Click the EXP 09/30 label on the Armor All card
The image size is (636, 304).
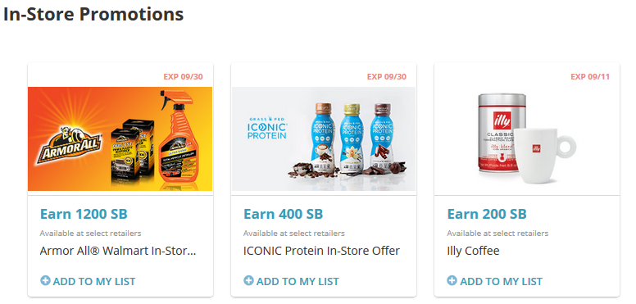coord(183,76)
